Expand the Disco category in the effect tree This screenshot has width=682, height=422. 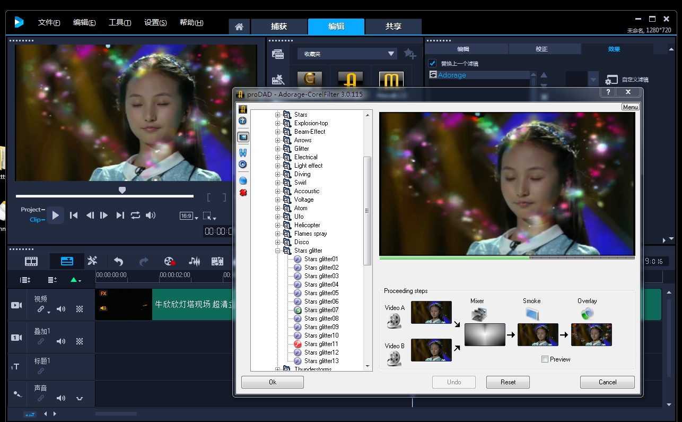(x=277, y=242)
